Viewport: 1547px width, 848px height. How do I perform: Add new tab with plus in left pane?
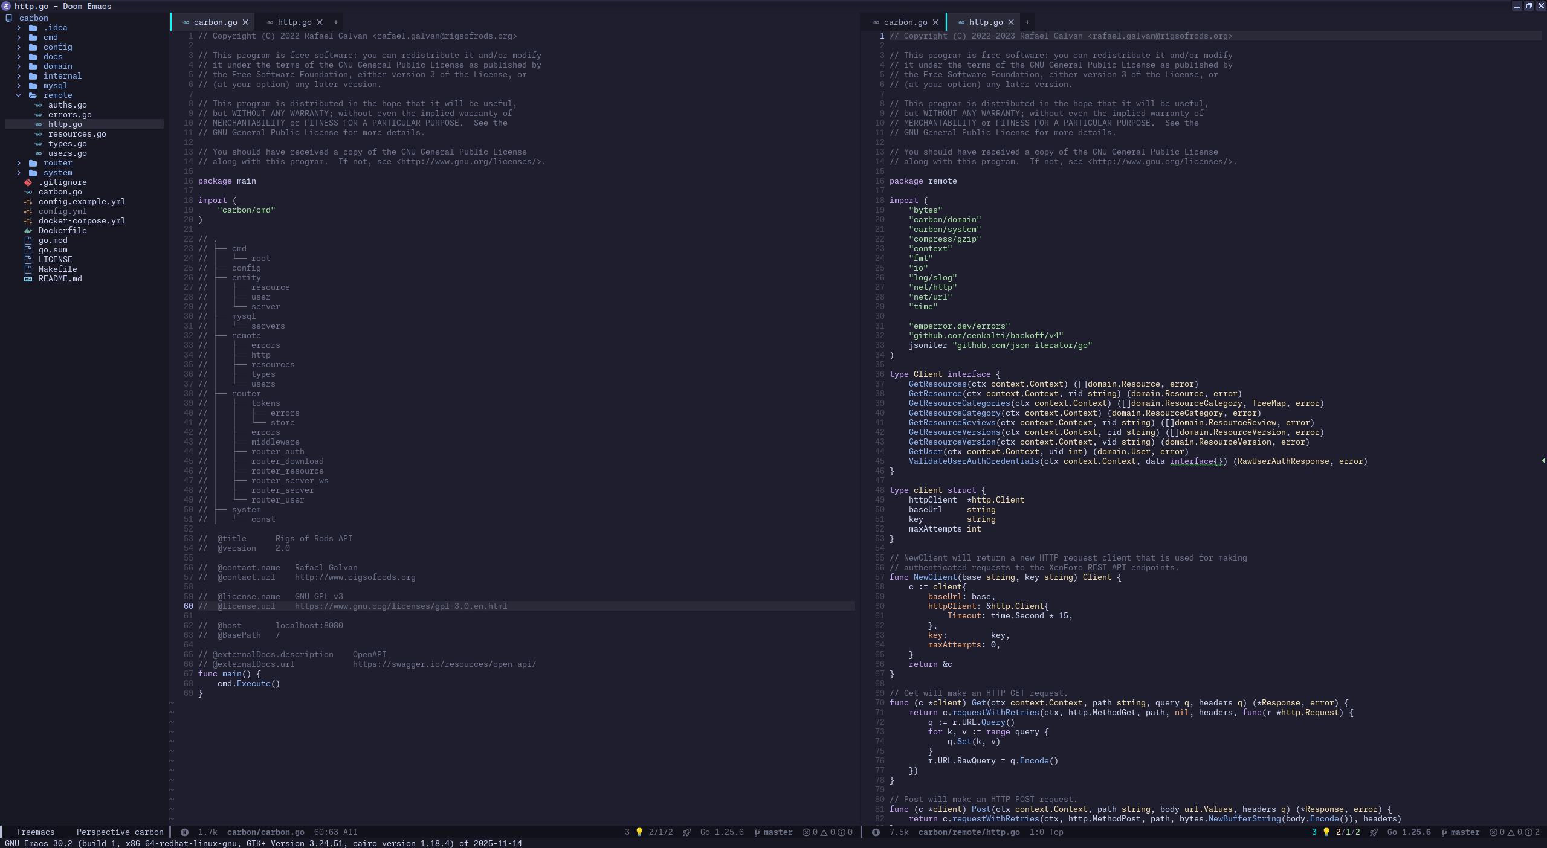336,22
